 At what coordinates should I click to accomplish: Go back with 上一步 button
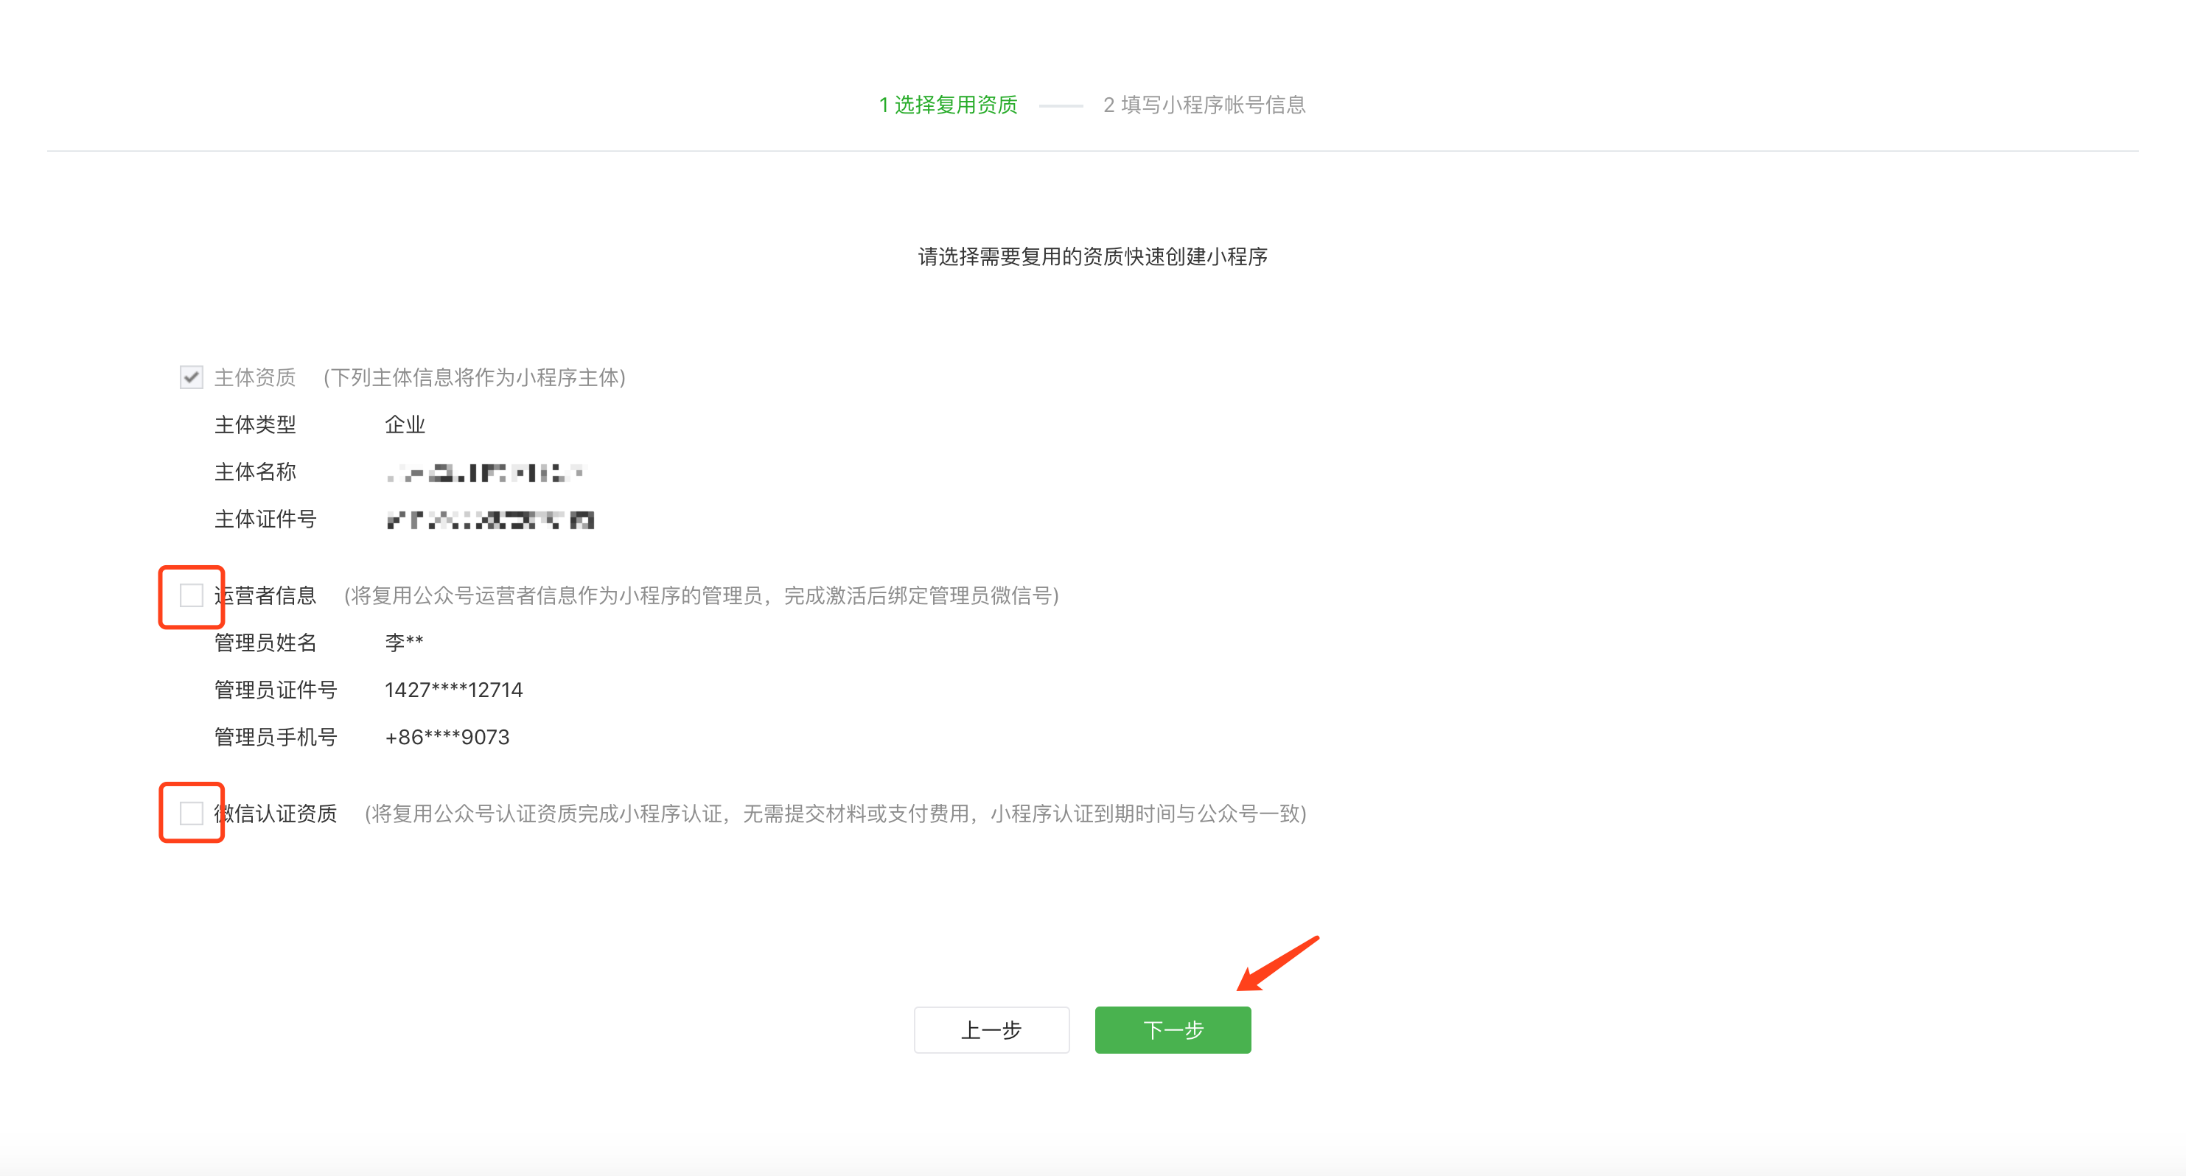[991, 1029]
